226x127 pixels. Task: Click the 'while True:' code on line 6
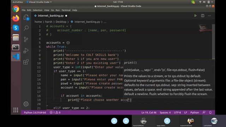(x=56, y=47)
